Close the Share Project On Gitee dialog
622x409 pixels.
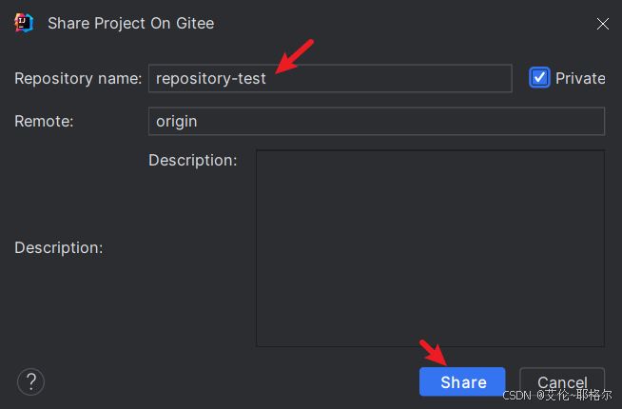point(602,24)
